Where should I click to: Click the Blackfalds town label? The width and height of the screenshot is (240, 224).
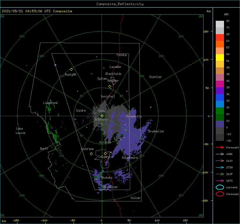(113, 74)
